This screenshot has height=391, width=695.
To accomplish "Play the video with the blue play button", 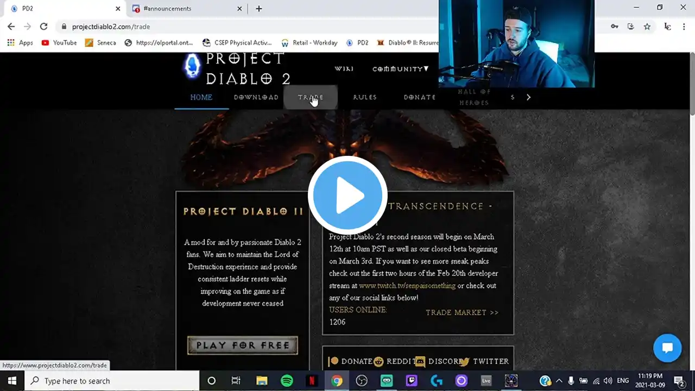I will click(347, 195).
